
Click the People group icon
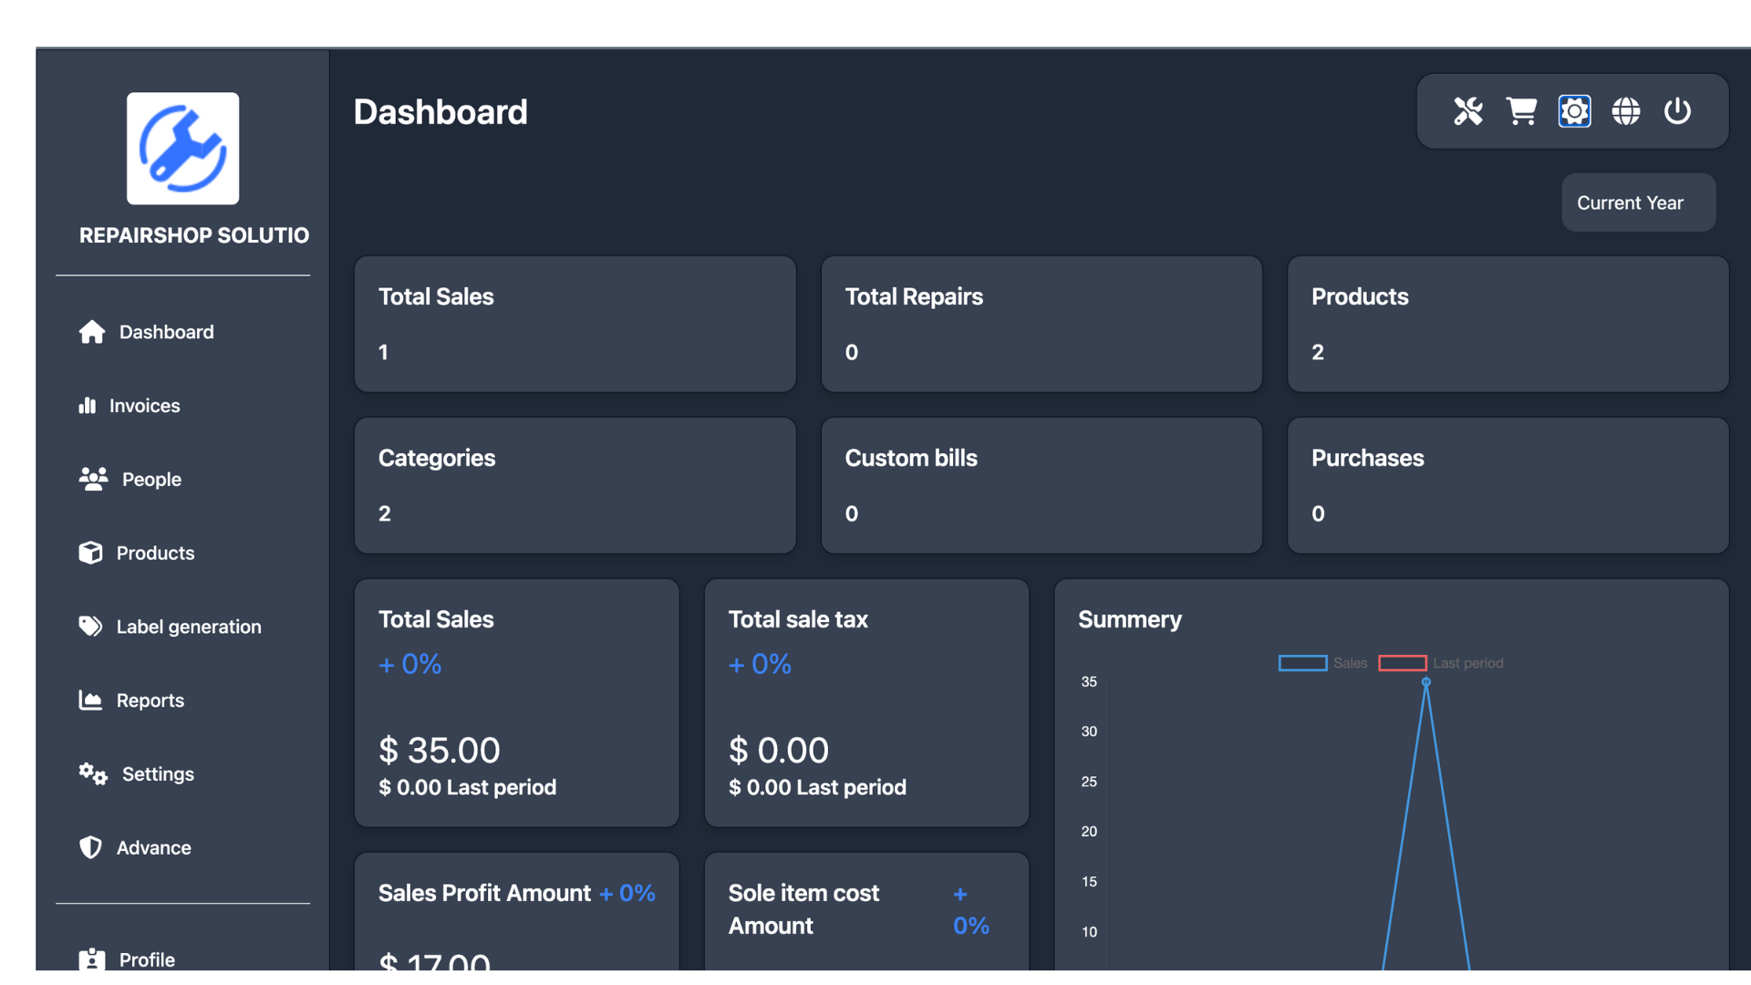click(x=93, y=479)
